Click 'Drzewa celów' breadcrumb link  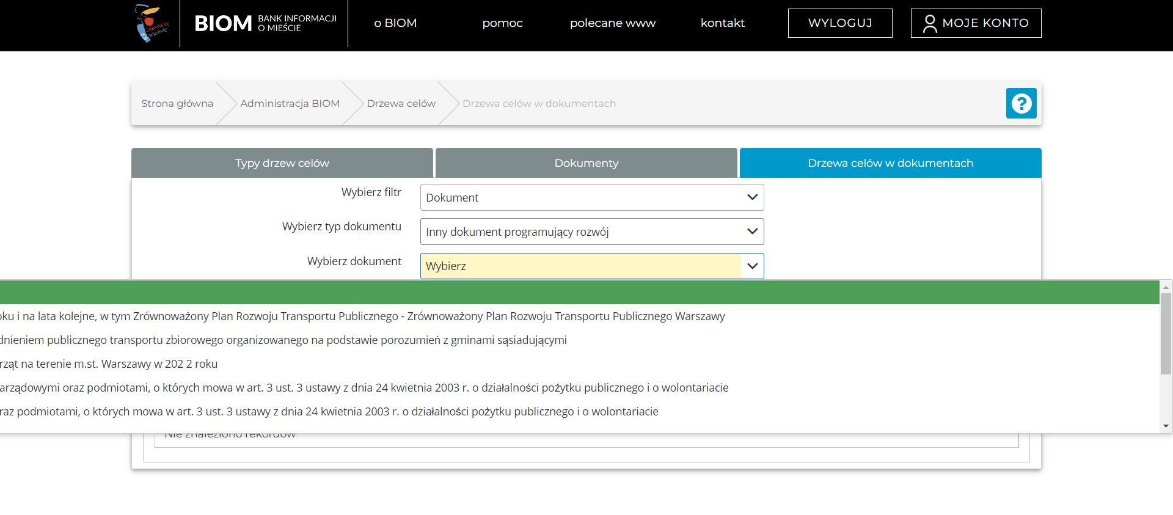pyautogui.click(x=401, y=104)
